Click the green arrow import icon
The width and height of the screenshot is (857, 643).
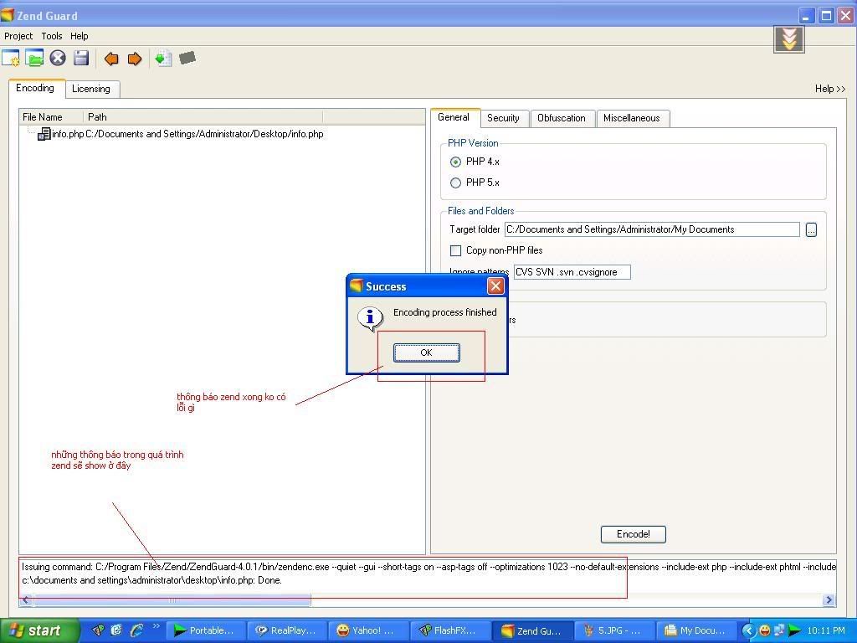[163, 58]
